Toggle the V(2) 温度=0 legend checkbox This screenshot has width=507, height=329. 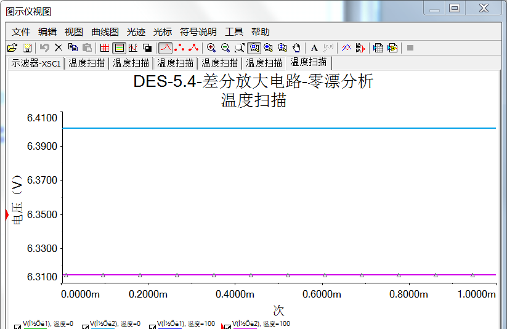click(85, 327)
